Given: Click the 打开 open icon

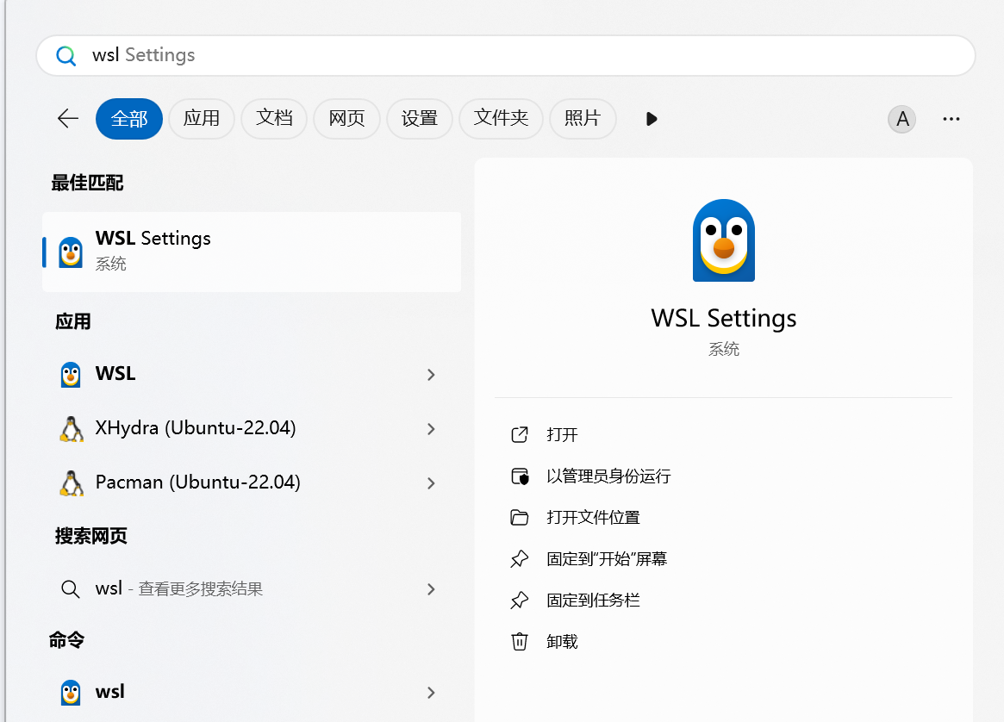Looking at the screenshot, I should pyautogui.click(x=519, y=435).
